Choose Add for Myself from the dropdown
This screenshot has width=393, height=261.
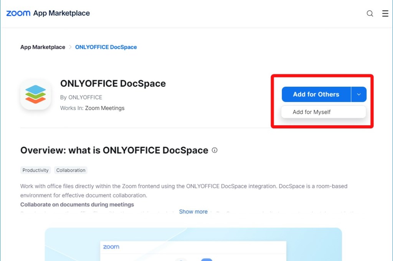click(x=323, y=112)
